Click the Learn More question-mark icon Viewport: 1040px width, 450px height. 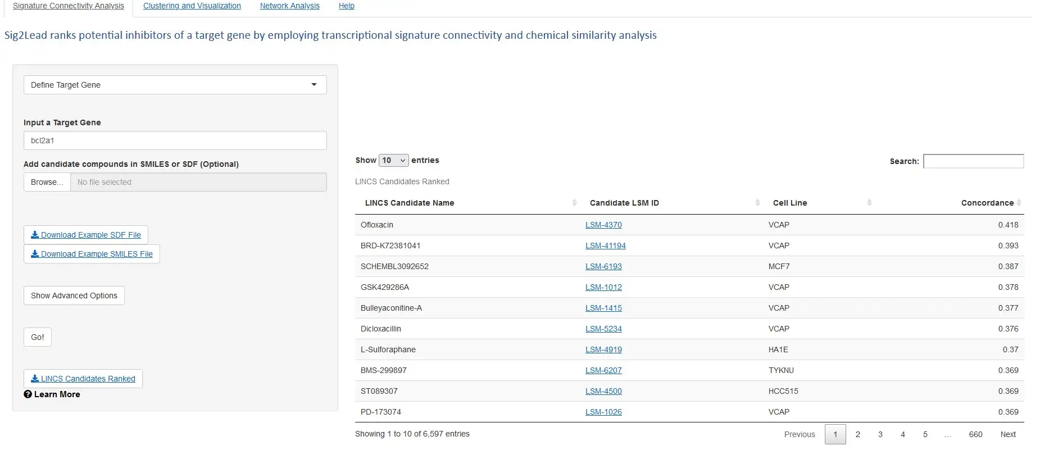click(28, 394)
